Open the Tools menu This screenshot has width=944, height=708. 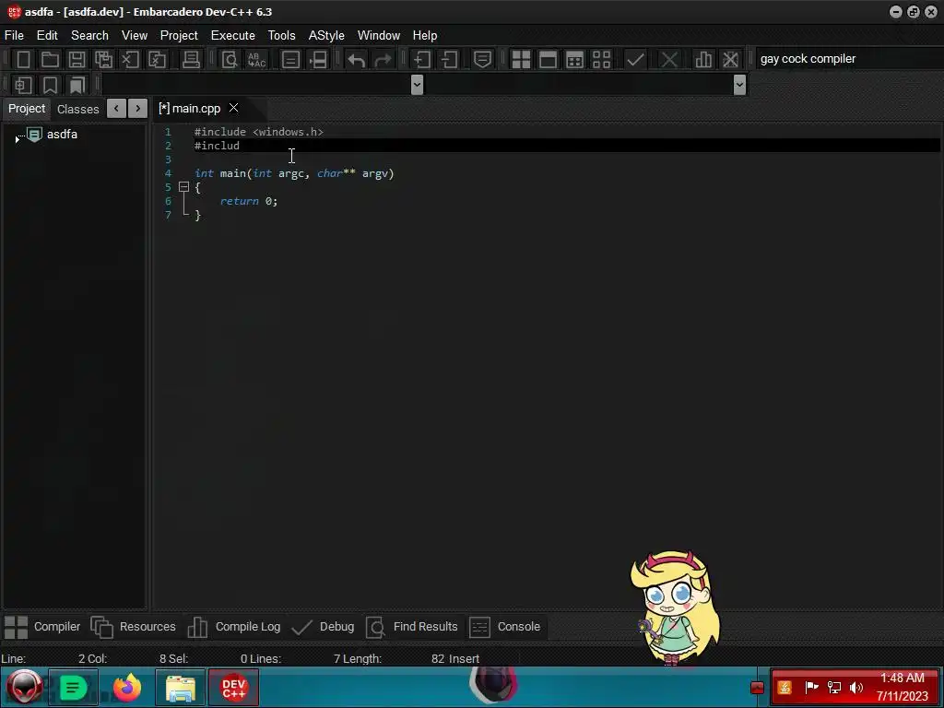282,36
